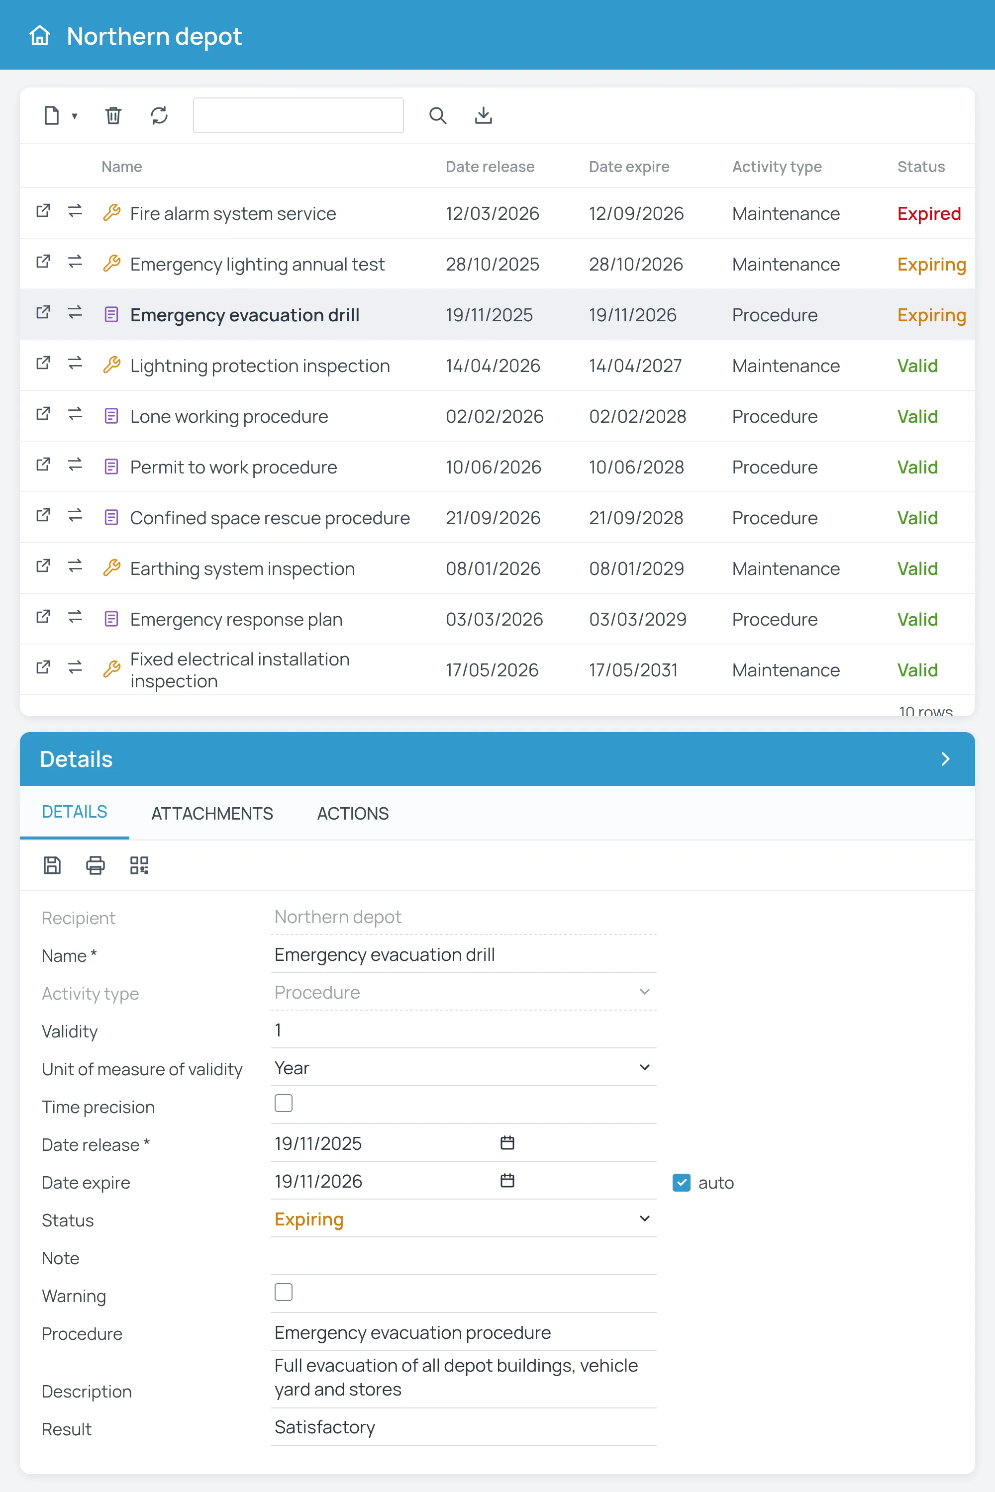Click the QR code icon in Details
The width and height of the screenshot is (995, 1492).
[139, 865]
